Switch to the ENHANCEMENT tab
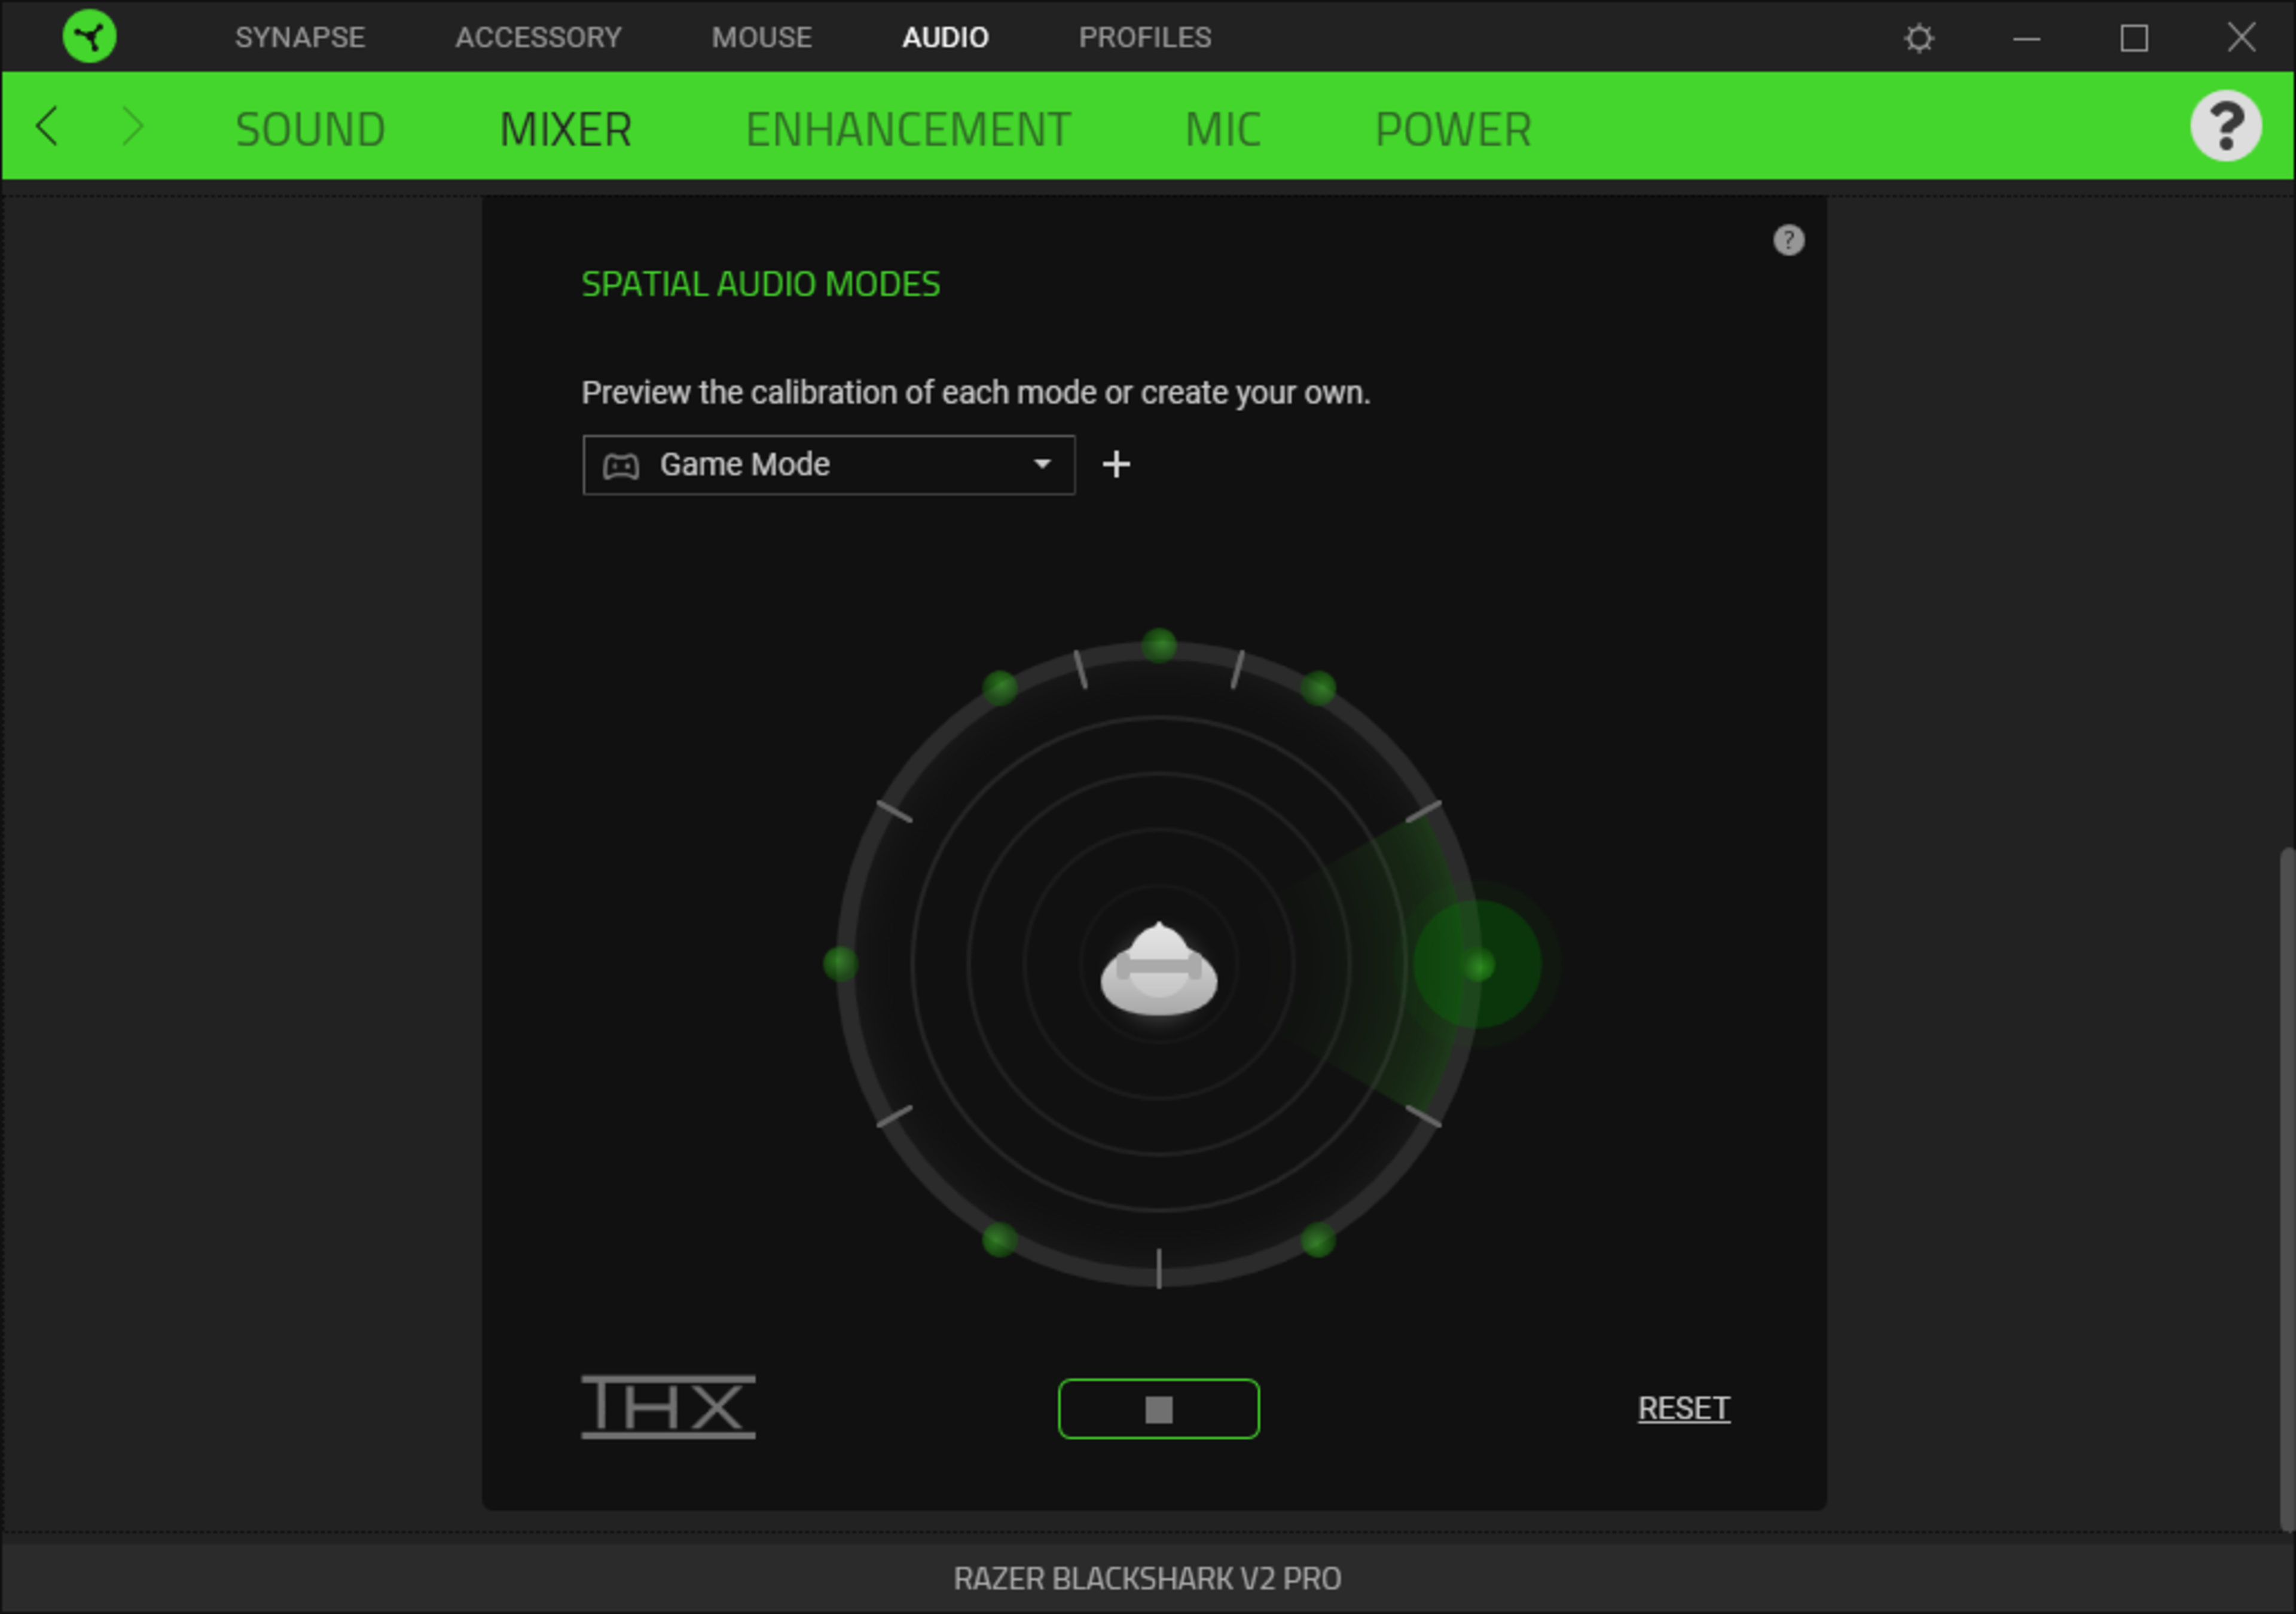 pyautogui.click(x=907, y=129)
